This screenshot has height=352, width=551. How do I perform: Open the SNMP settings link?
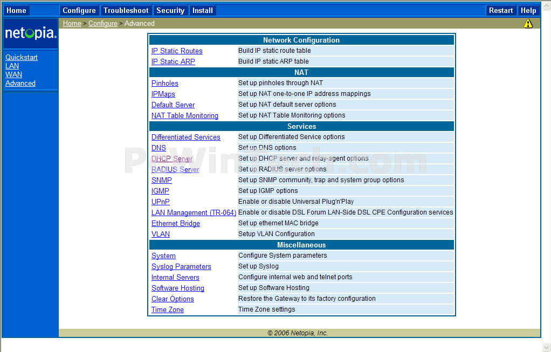point(162,180)
